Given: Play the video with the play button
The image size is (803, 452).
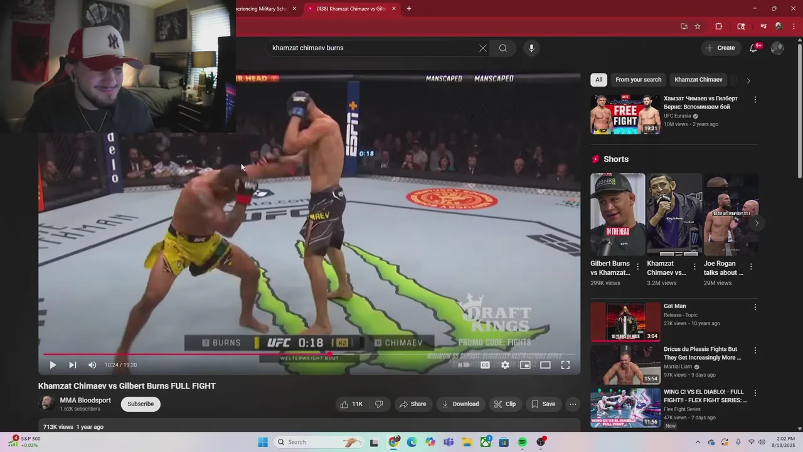Looking at the screenshot, I should point(53,365).
